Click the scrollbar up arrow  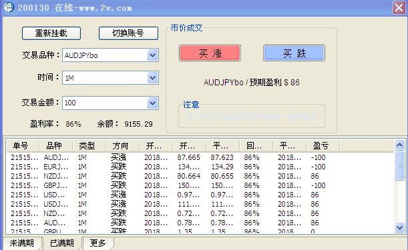(x=399, y=145)
